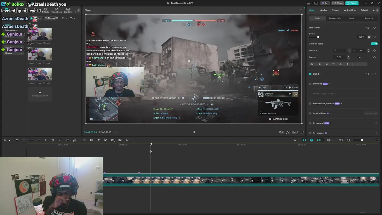Align clip to horizontal center icon
The image size is (382, 215).
(x=320, y=64)
